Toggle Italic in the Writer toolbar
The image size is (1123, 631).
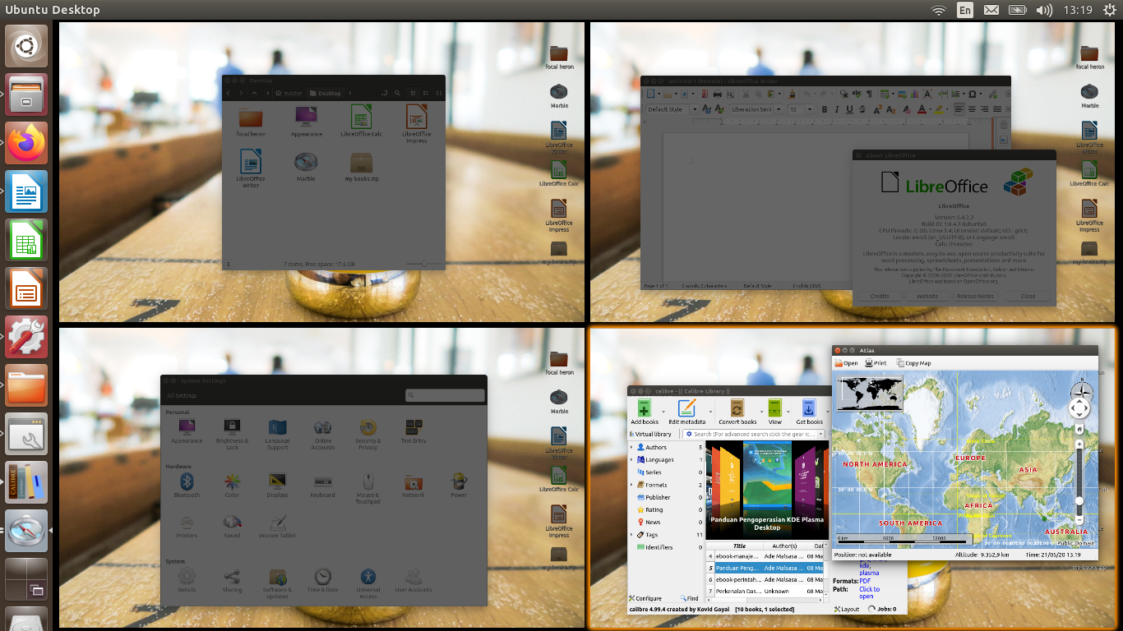point(838,109)
